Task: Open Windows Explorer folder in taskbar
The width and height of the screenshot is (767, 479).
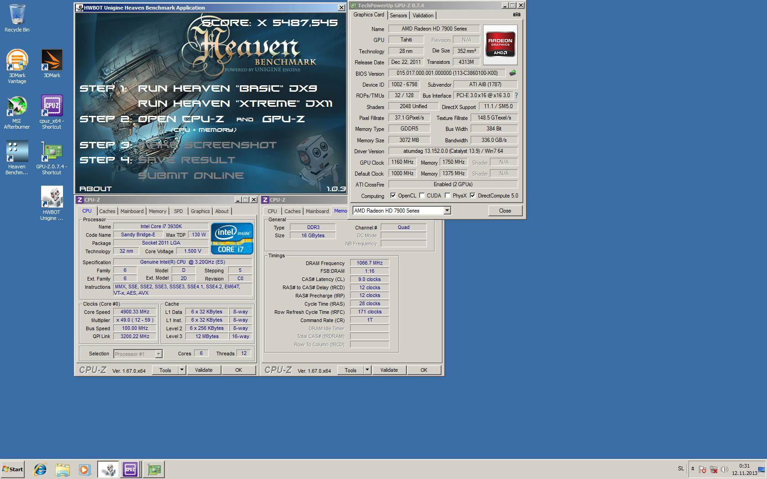Action: (x=63, y=469)
